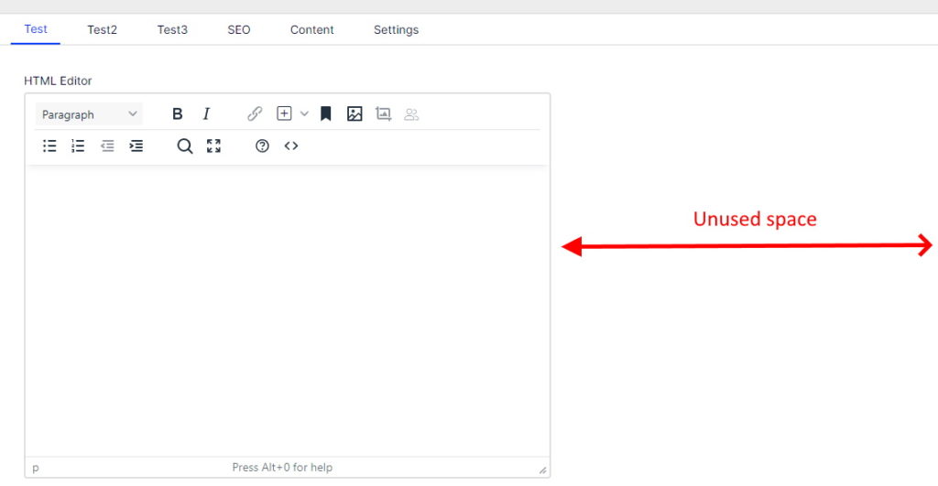This screenshot has height=486, width=938.
Task: Switch to the Test tab
Action: click(36, 29)
